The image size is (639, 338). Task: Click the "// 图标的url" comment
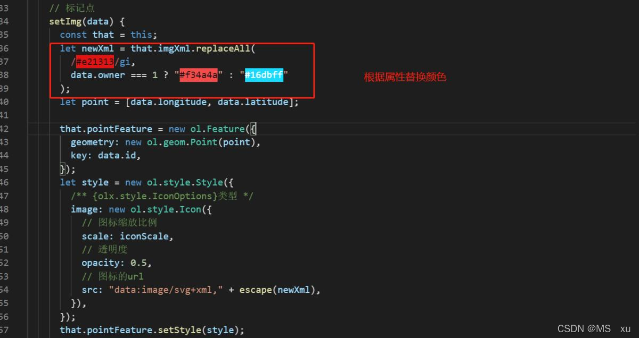pos(113,276)
